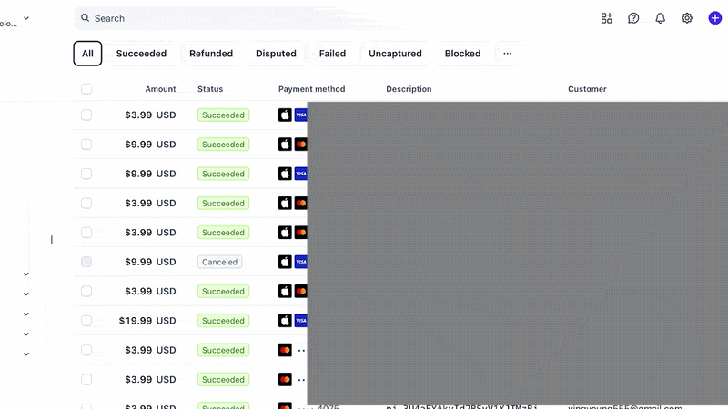Click Apple Pay icon on first $3.99 row

[285, 115]
